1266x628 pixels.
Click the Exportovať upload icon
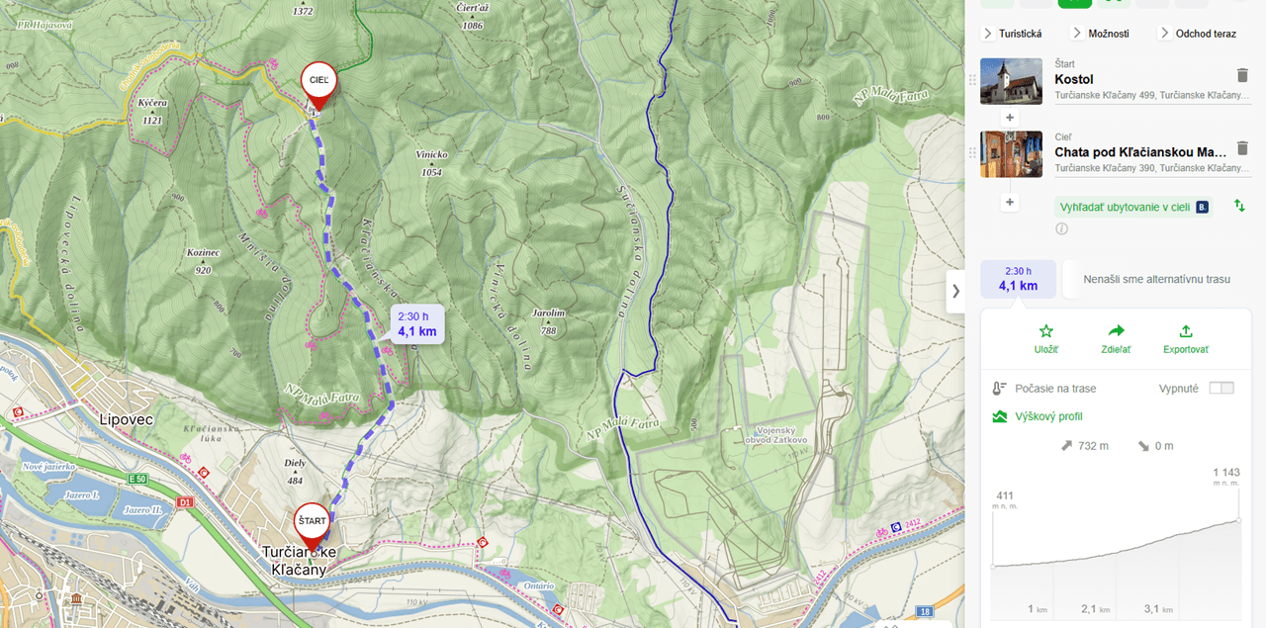click(1186, 331)
